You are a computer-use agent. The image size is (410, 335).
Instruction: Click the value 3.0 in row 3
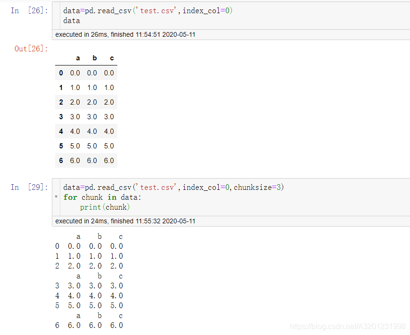(x=75, y=116)
